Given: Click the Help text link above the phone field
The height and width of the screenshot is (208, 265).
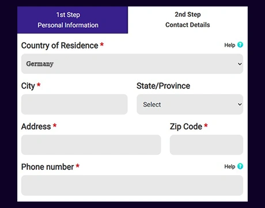Looking at the screenshot, I should [230, 166].
